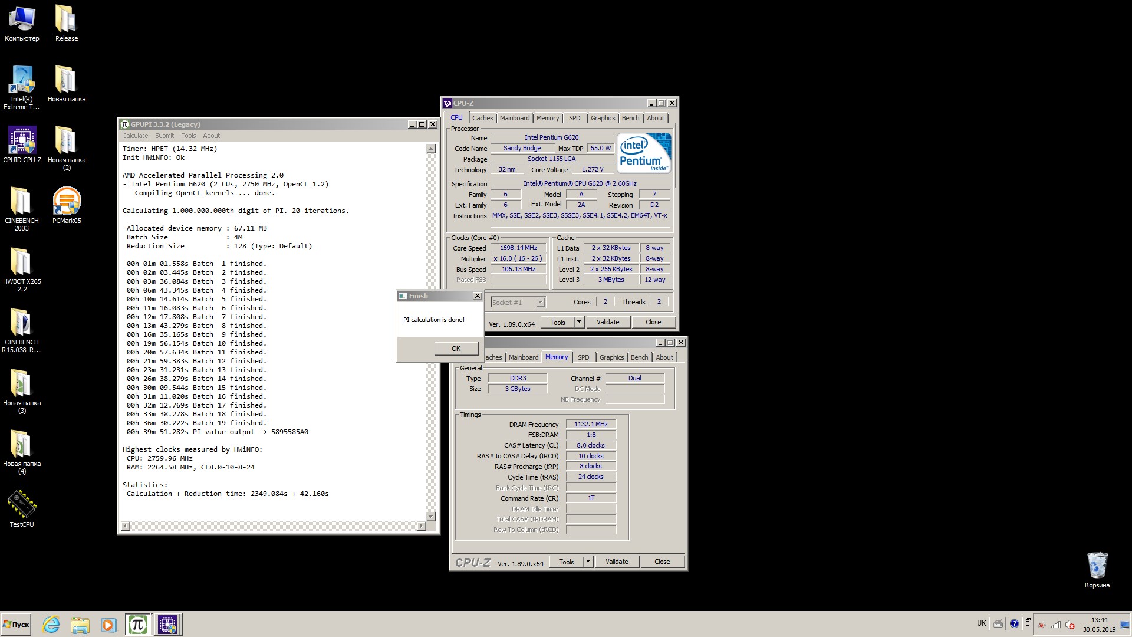The image size is (1132, 637).
Task: Click the UK input language indicator
Action: pos(981,623)
